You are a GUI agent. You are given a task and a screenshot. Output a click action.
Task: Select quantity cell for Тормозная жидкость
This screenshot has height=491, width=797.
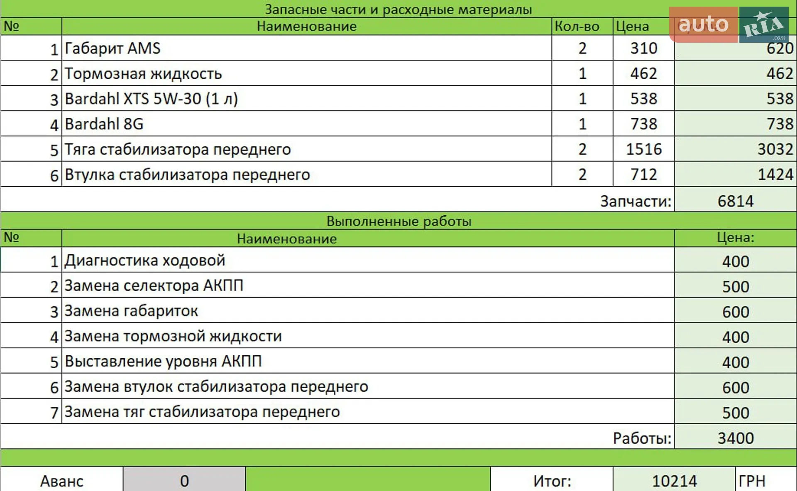tap(582, 73)
